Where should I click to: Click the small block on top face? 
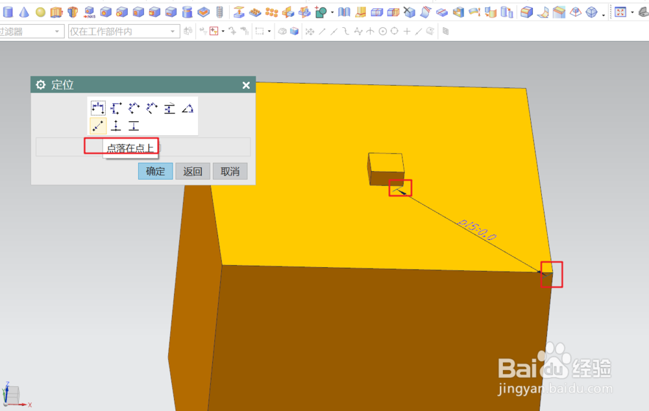(x=386, y=169)
